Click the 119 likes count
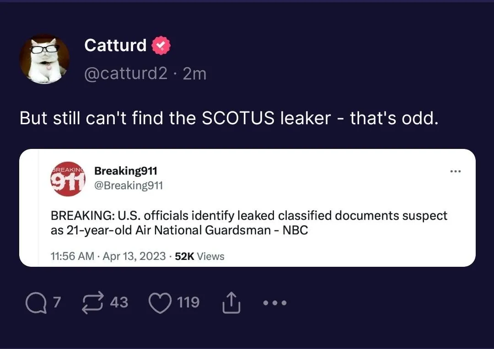The height and width of the screenshot is (349, 494). [188, 302]
